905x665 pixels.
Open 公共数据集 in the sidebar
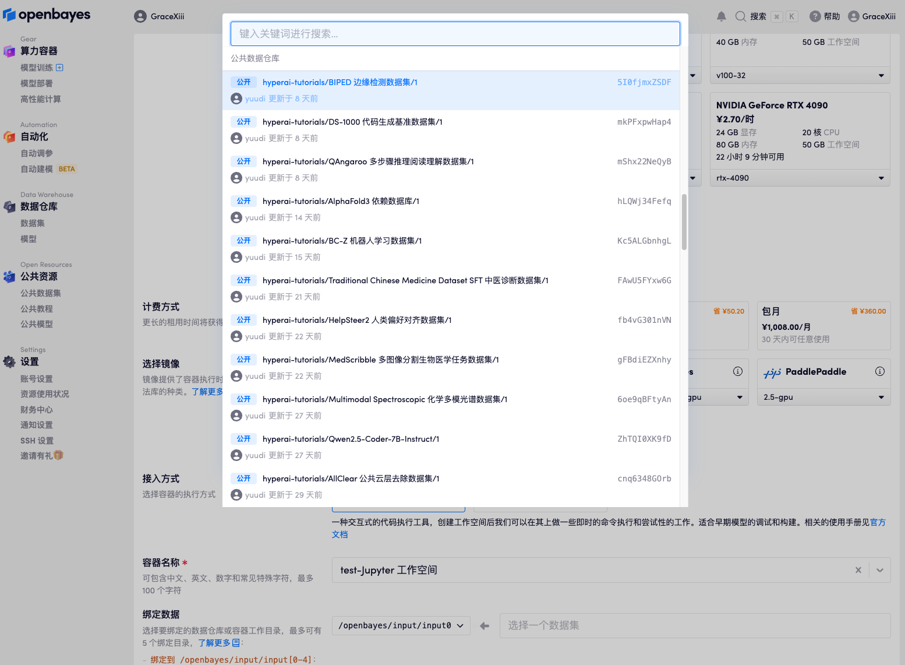[41, 293]
